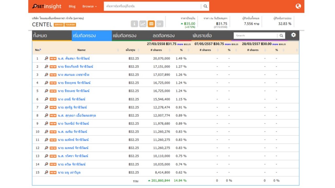
Task: Sort by % column under 28/03/2557
Action: pos(277,50)
